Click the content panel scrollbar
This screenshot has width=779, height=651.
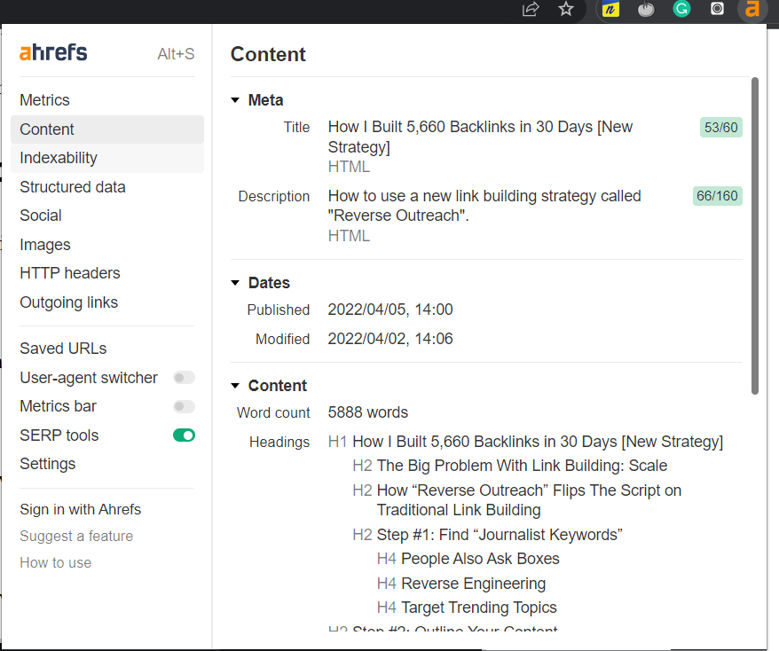coord(755,236)
